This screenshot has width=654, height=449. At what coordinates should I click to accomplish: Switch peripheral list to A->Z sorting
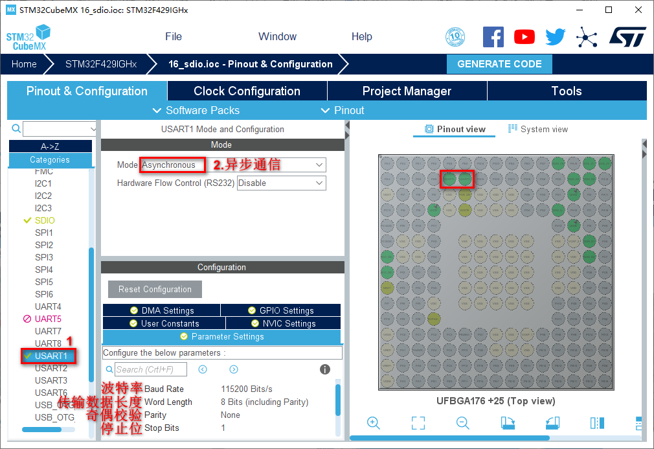point(50,146)
